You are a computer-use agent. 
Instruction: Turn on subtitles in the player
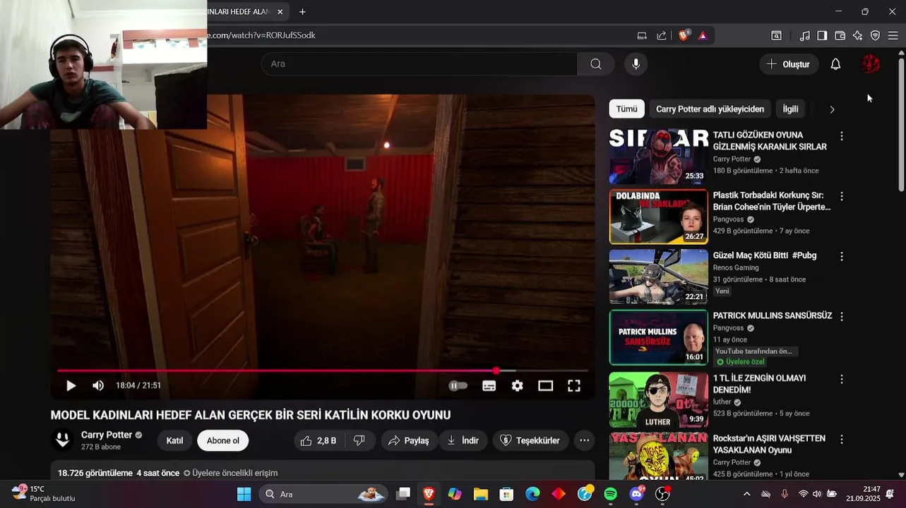tap(489, 385)
